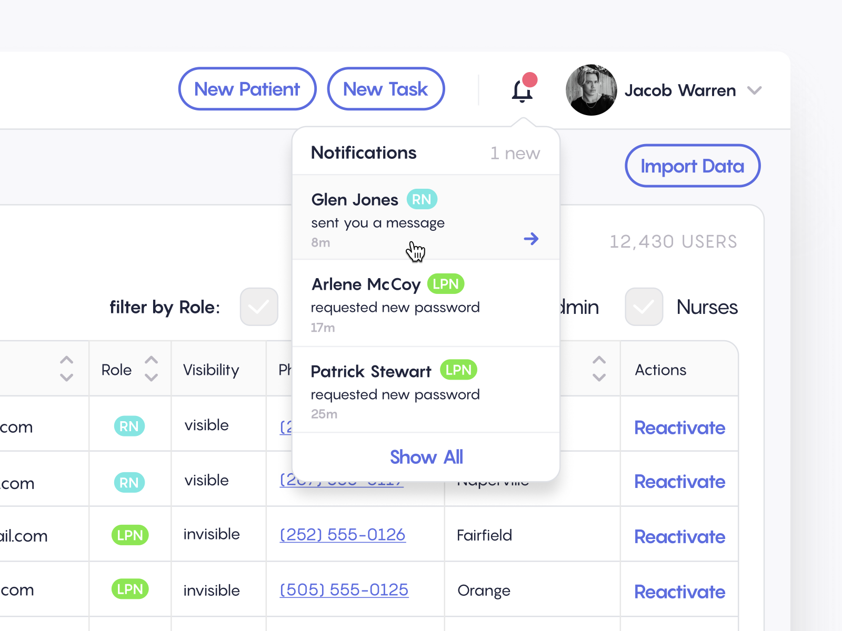Click Show All notifications link

[x=426, y=457]
